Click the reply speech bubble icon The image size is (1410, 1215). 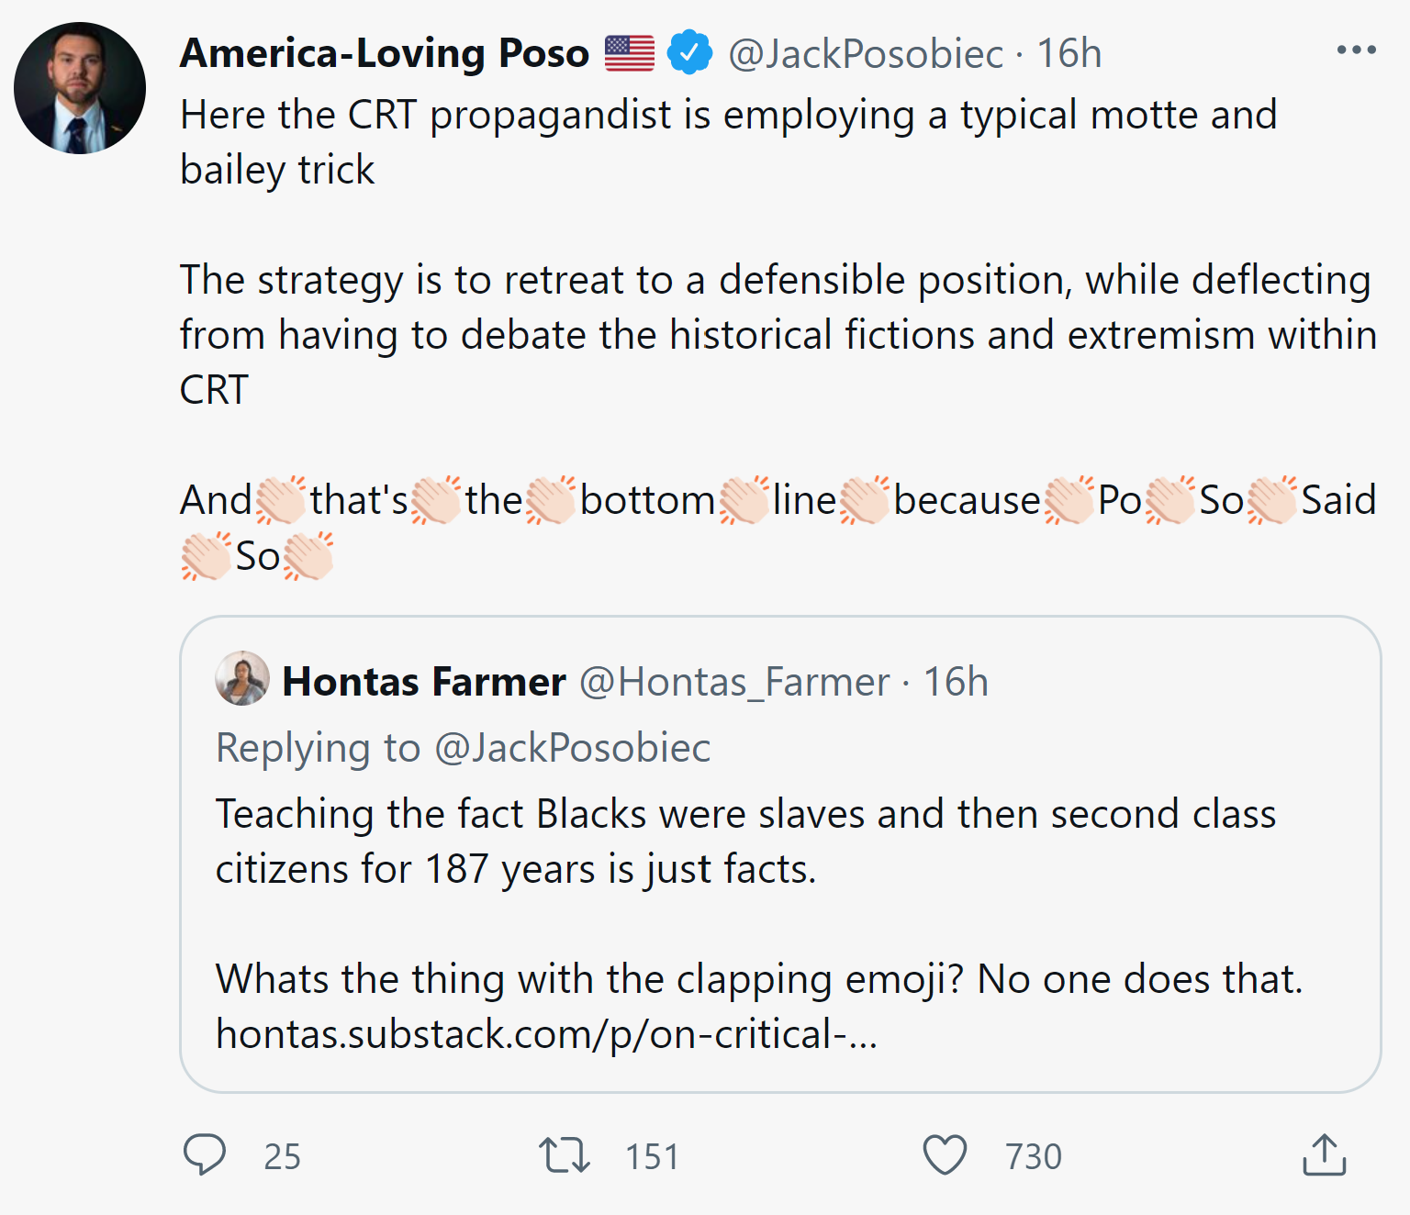[x=205, y=1154]
